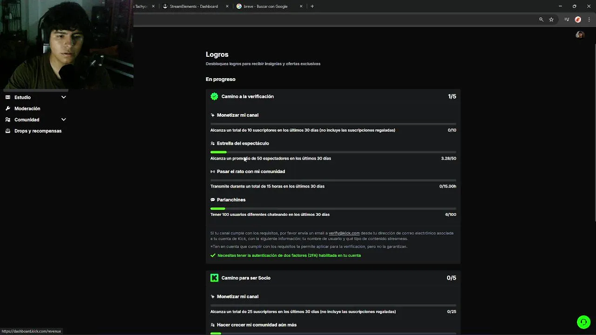Click the Moderación wrench icon

click(8, 108)
